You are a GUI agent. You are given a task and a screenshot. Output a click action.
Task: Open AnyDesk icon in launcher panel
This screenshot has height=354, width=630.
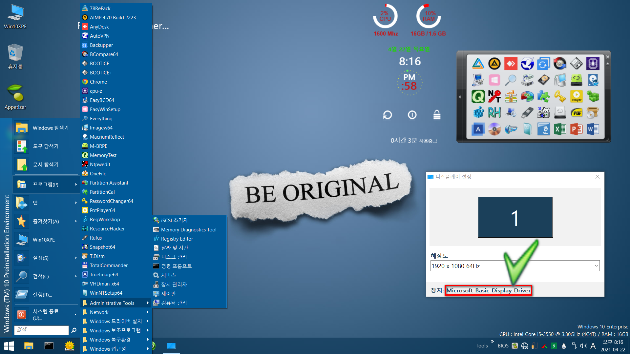(511, 64)
